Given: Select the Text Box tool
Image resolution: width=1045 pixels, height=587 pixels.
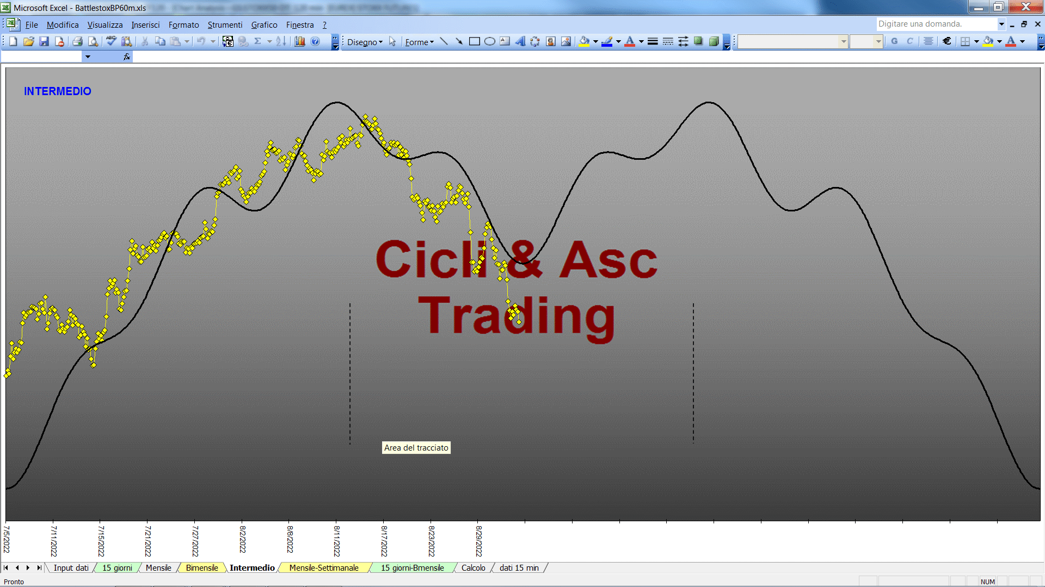Looking at the screenshot, I should pos(505,41).
